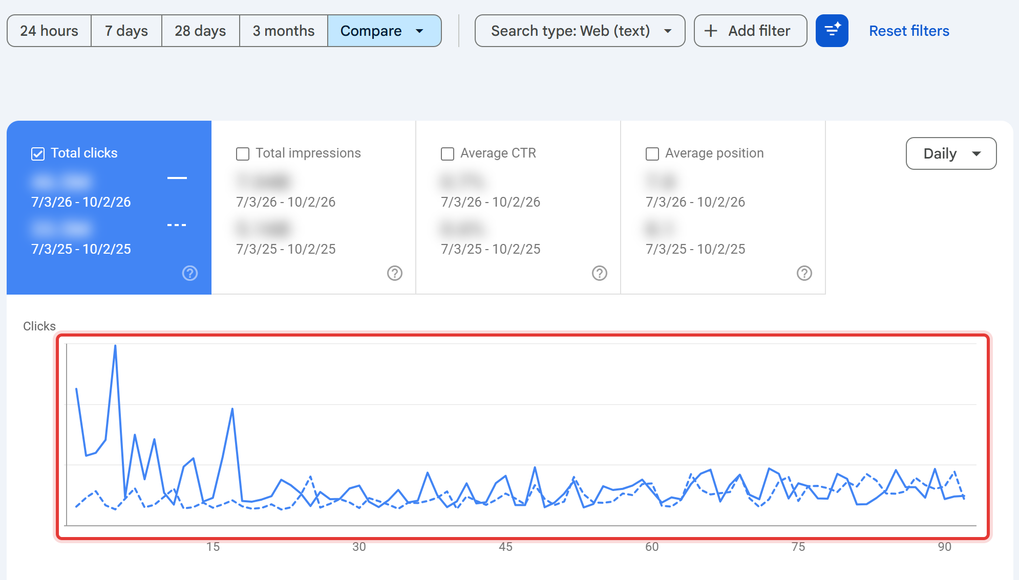Viewport: 1019px width, 580px height.
Task: Click the 7/3/25 - 10/2/25 range under Average position
Action: click(x=695, y=249)
